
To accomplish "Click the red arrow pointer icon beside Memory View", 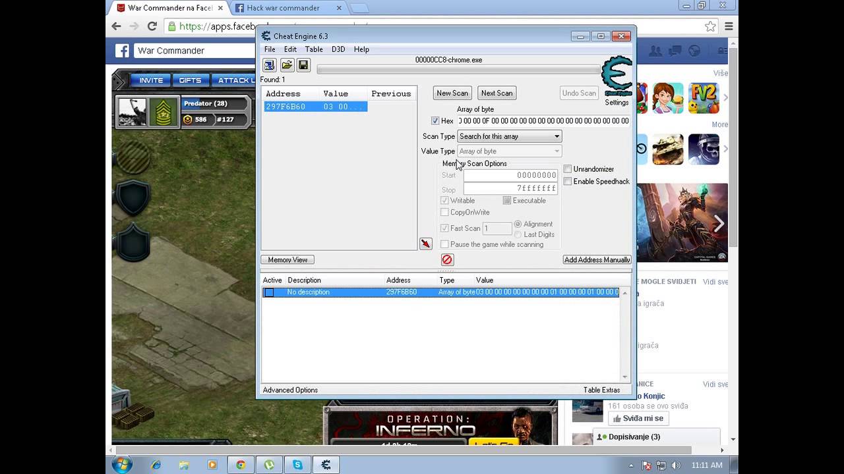I will click(x=425, y=244).
